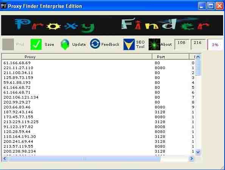Click the green starburst About icon

tap(154, 45)
